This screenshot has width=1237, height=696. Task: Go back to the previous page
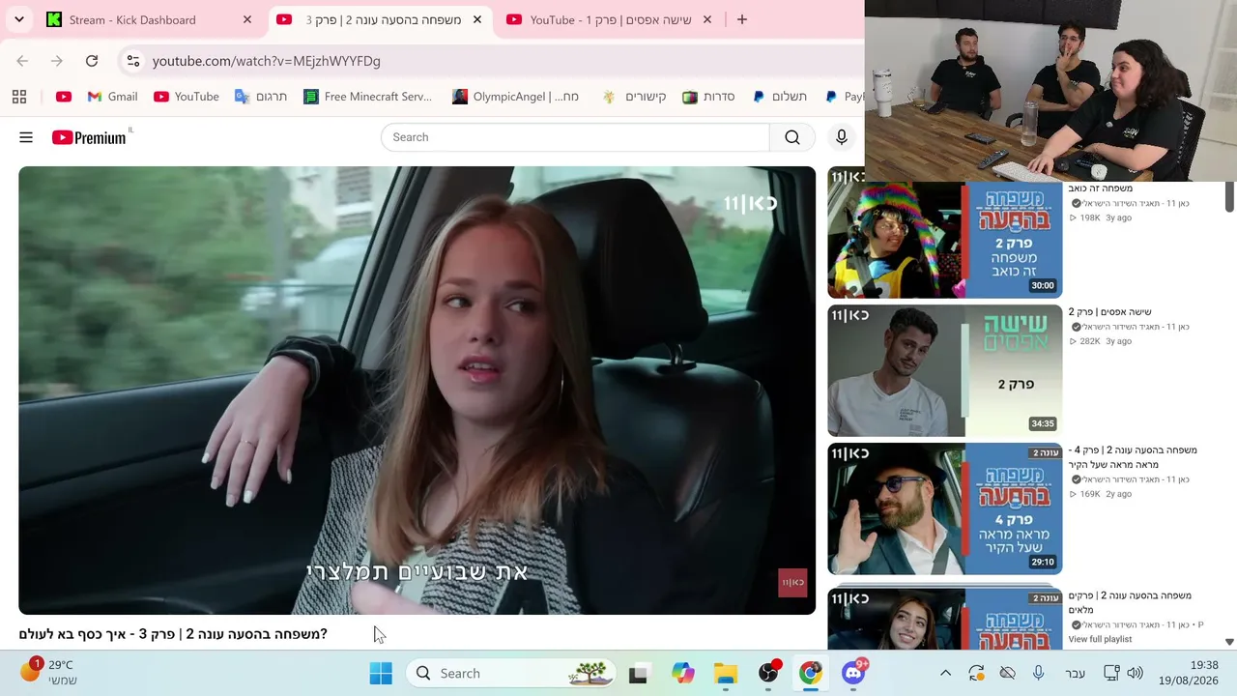(x=22, y=61)
